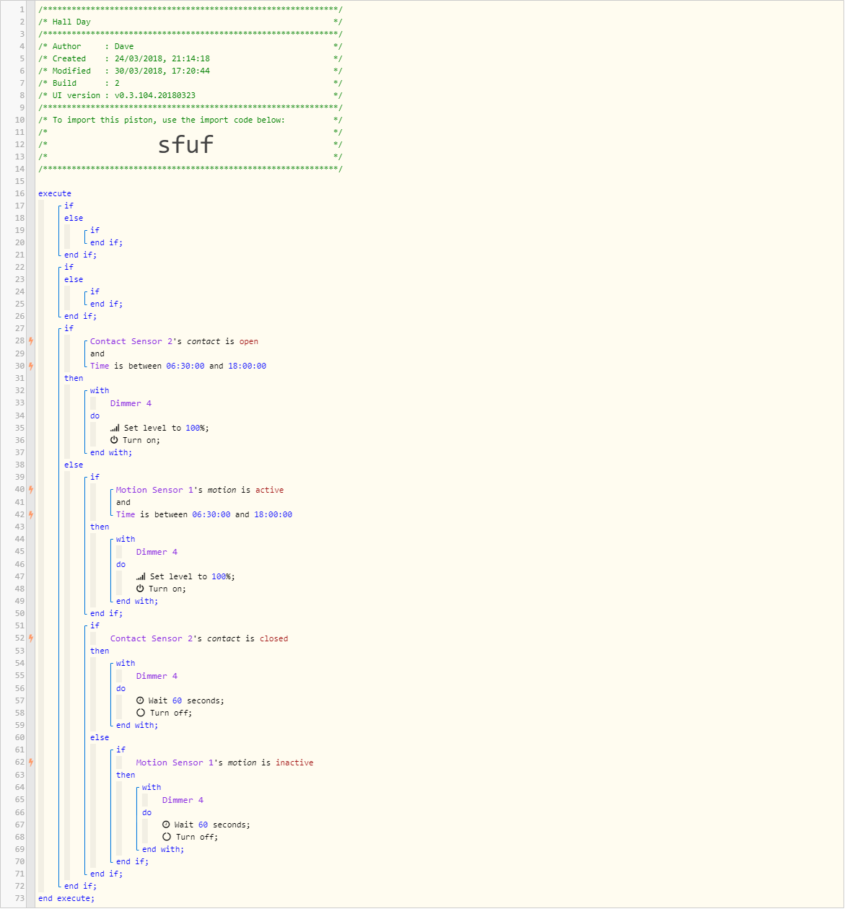
Task: Select Motion Sensor 1's motion is inactive condition
Action: (x=225, y=763)
